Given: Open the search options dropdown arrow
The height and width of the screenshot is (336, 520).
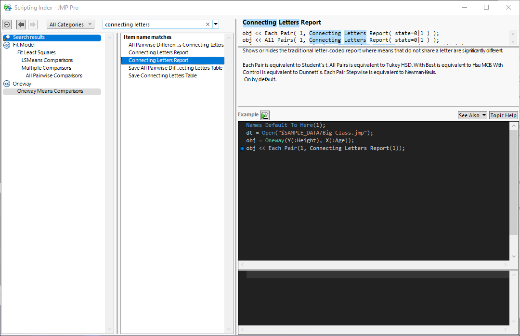Looking at the screenshot, I should click(x=216, y=25).
